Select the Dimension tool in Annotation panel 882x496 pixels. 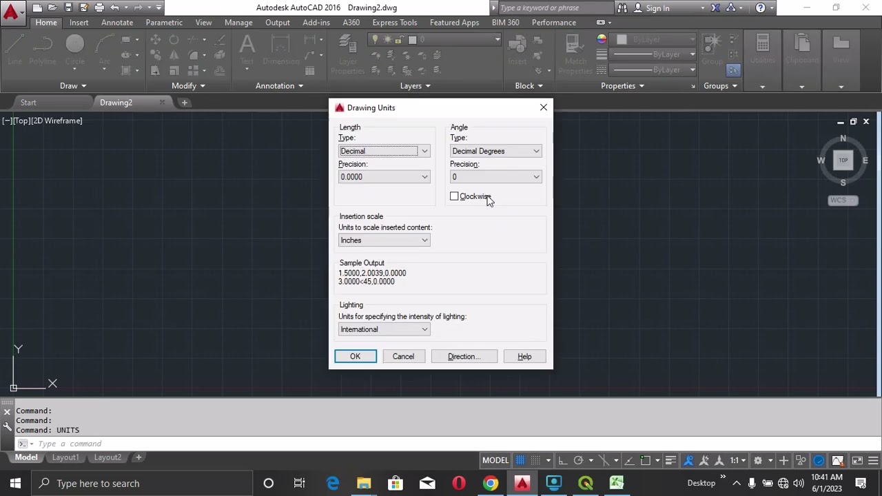(x=281, y=50)
